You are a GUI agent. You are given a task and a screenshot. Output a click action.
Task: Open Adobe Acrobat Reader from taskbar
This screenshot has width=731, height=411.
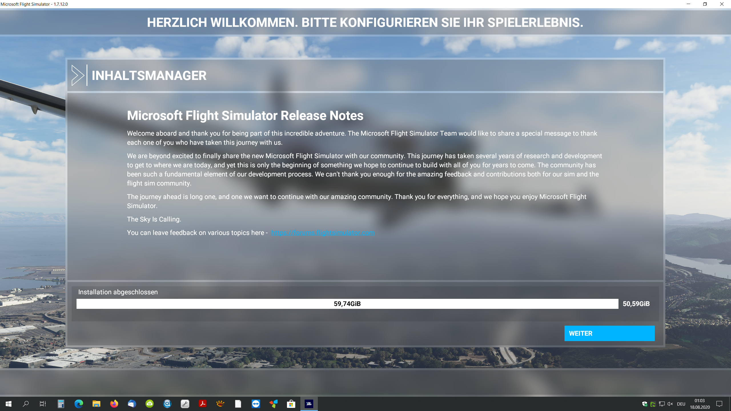tap(202, 404)
